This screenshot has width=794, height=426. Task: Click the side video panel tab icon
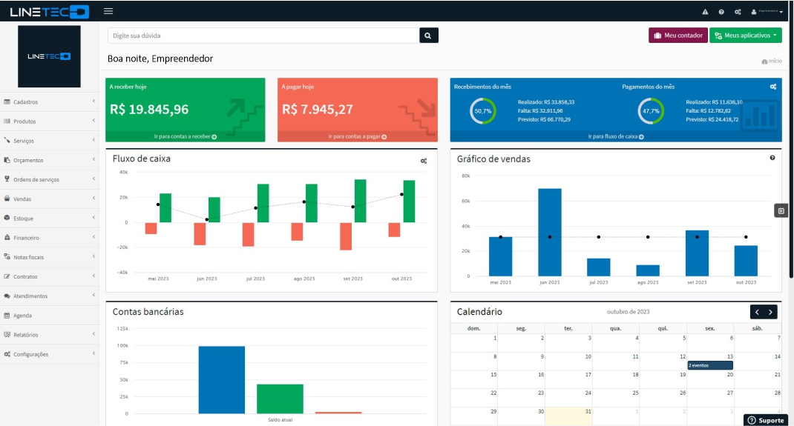pos(781,211)
